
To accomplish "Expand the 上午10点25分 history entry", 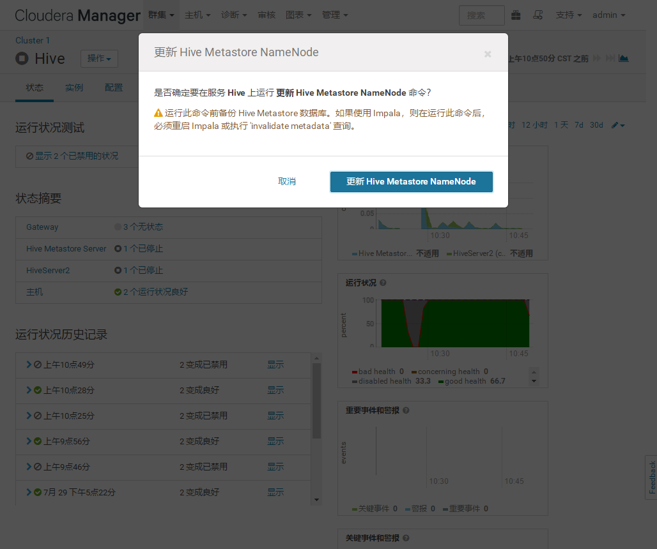I will (29, 416).
